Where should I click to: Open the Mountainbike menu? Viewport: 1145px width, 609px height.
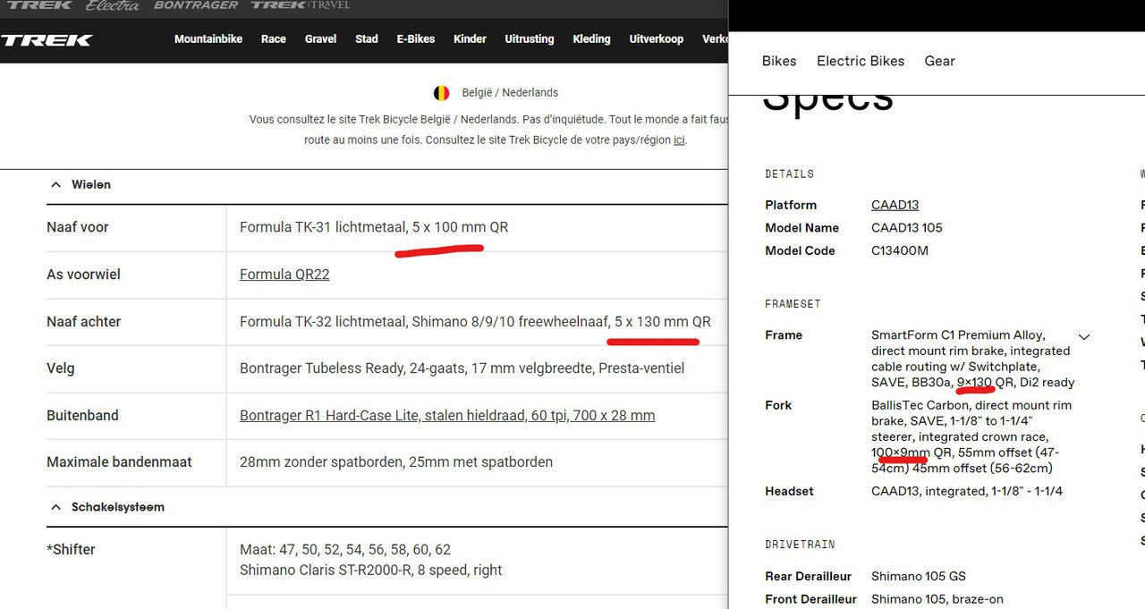click(x=208, y=39)
